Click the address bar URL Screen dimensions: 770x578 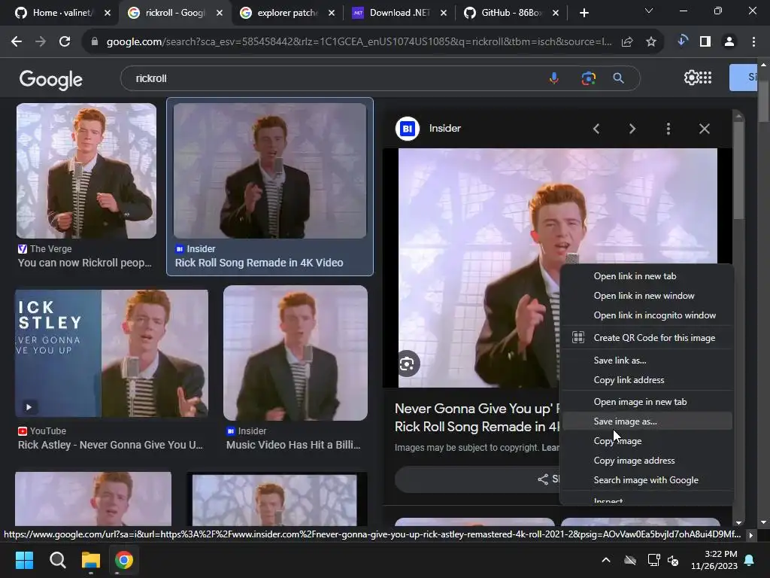(x=359, y=42)
